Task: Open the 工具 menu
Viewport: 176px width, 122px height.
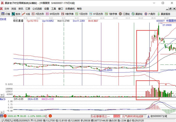Action: pyautogui.click(x=54, y=9)
